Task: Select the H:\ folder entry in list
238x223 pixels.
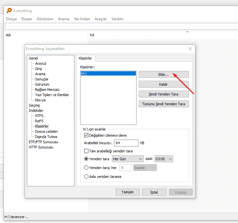Action: coord(108,74)
